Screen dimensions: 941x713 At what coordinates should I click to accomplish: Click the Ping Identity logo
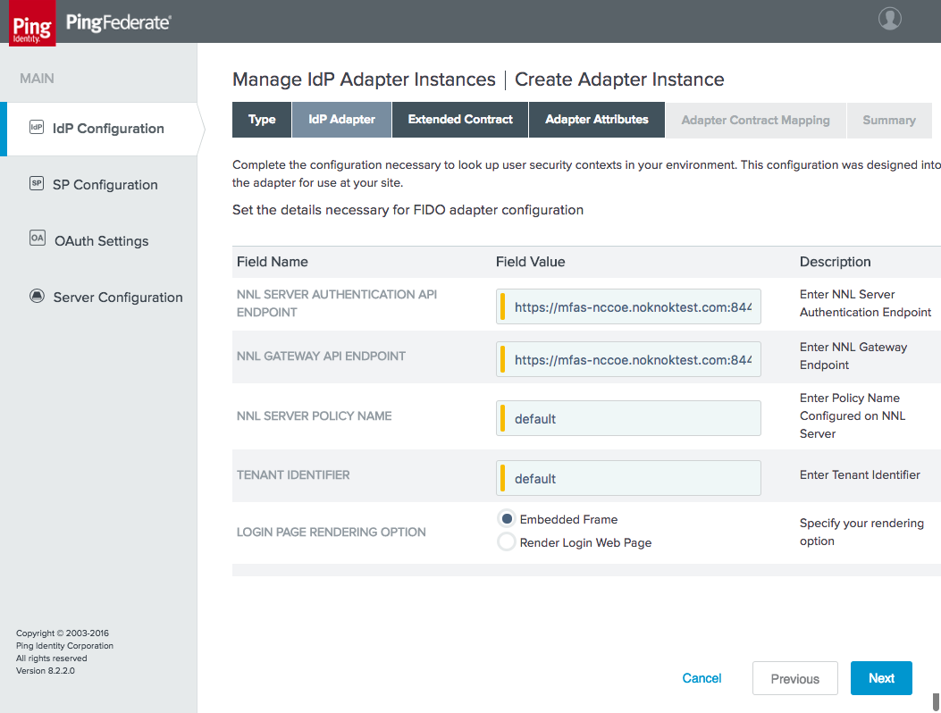pyautogui.click(x=32, y=23)
